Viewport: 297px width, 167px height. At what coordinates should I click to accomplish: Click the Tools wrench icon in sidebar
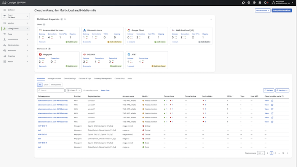click(5, 34)
